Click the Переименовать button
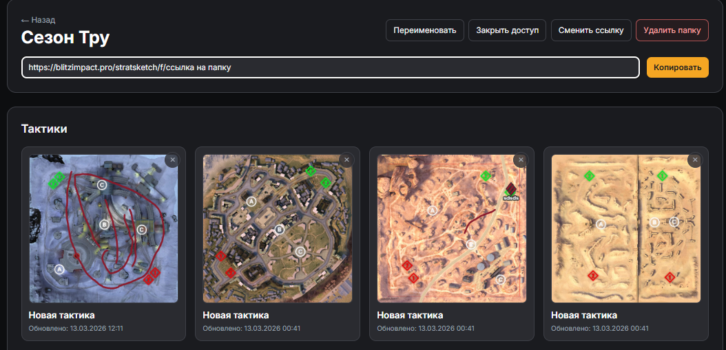The height and width of the screenshot is (350, 726). pyautogui.click(x=424, y=30)
